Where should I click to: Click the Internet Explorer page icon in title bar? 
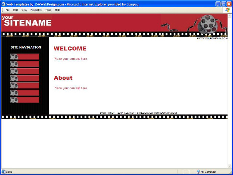(3, 4)
